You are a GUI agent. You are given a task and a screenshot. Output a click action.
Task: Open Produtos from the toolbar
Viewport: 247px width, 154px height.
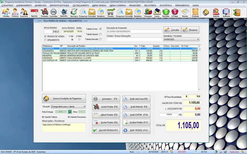pos(44,12)
